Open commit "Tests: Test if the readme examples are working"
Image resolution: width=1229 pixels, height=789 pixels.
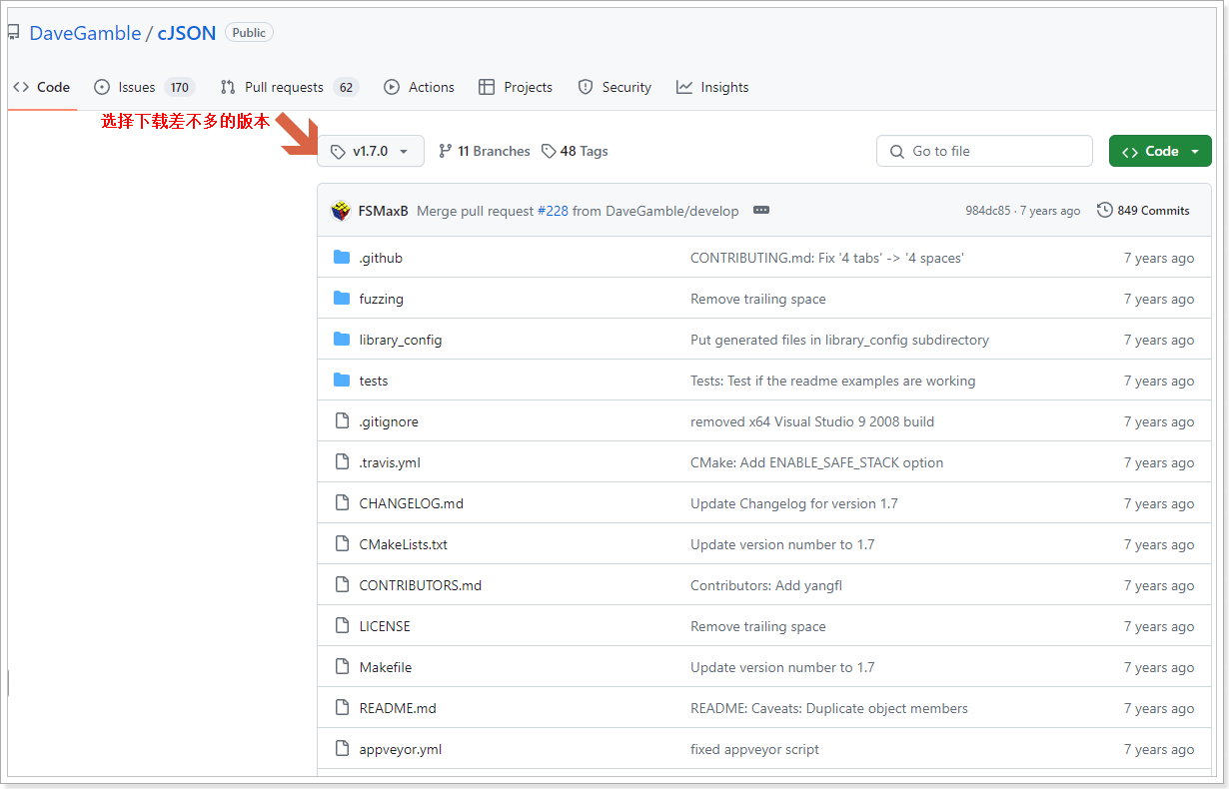[832, 381]
